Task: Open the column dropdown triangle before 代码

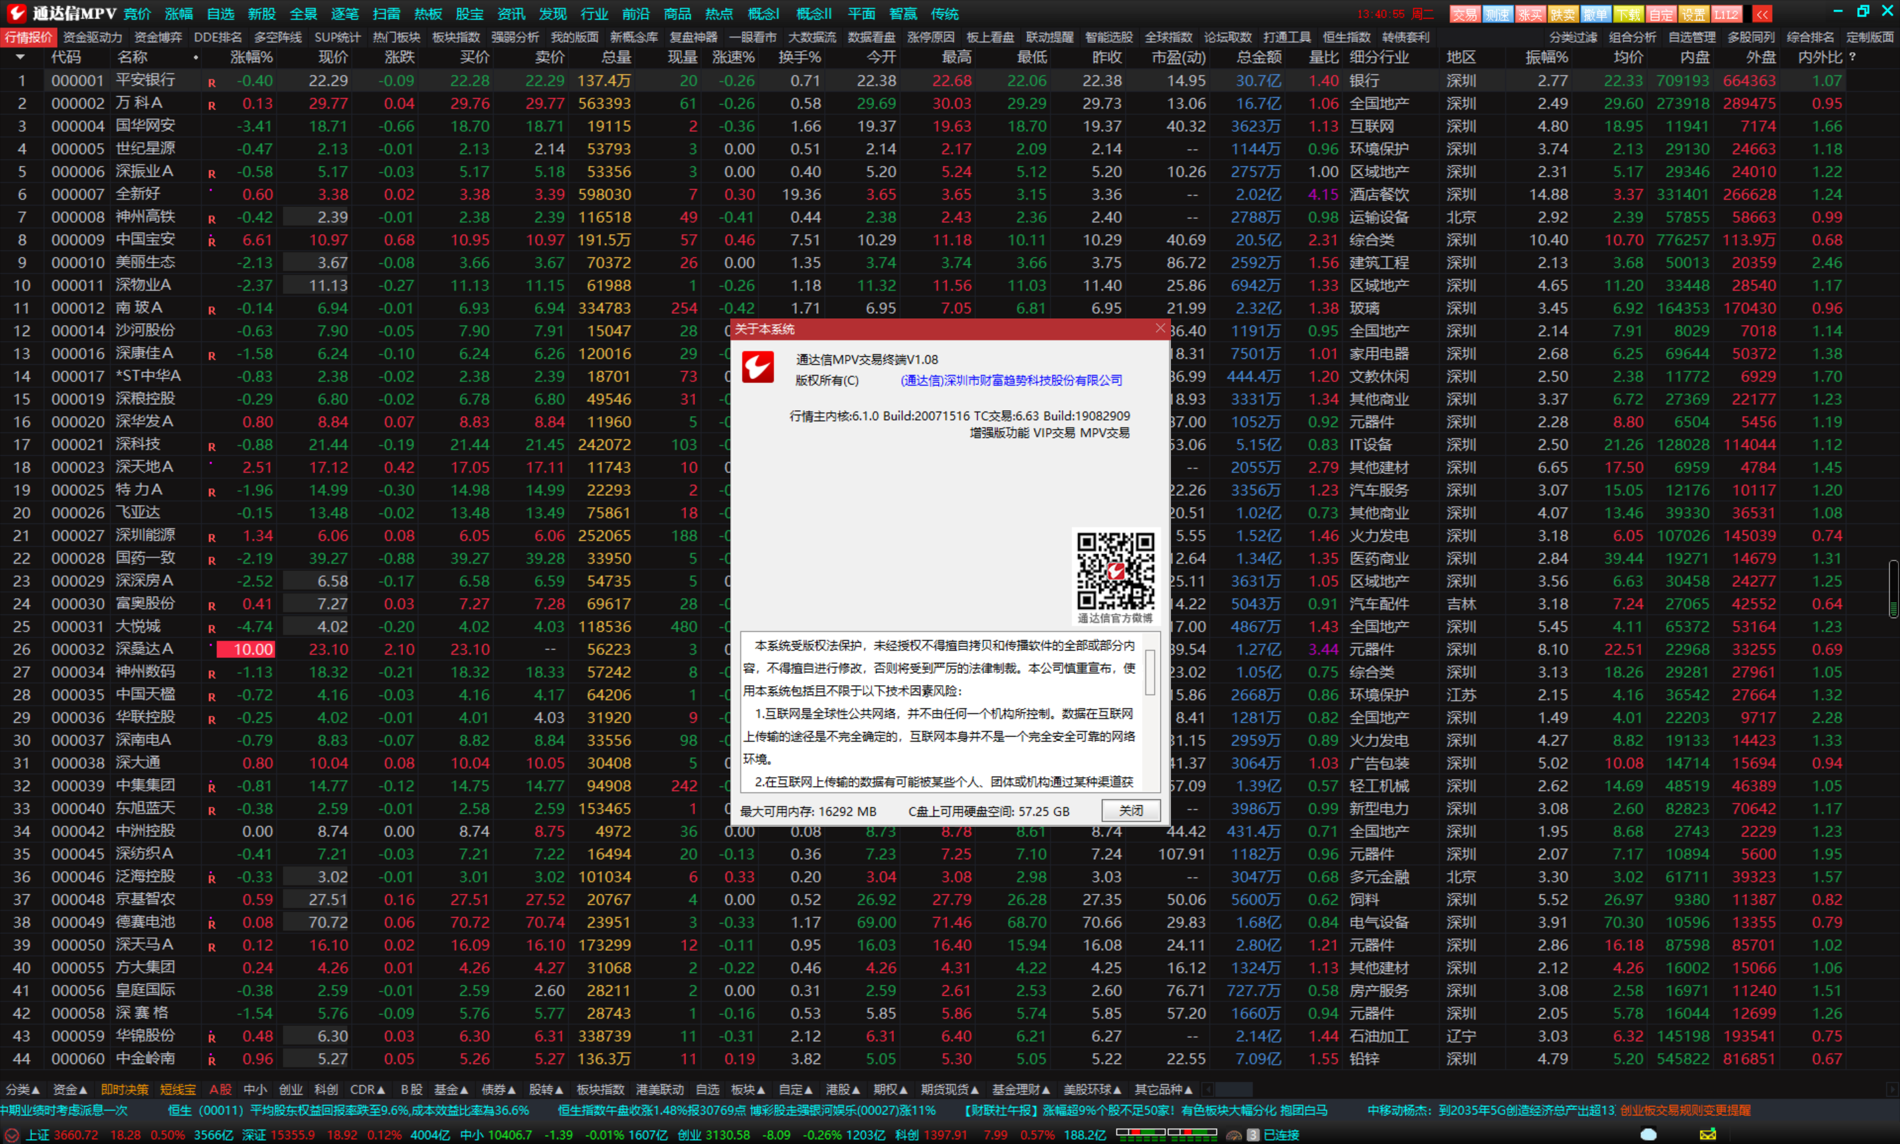Action: 20,57
